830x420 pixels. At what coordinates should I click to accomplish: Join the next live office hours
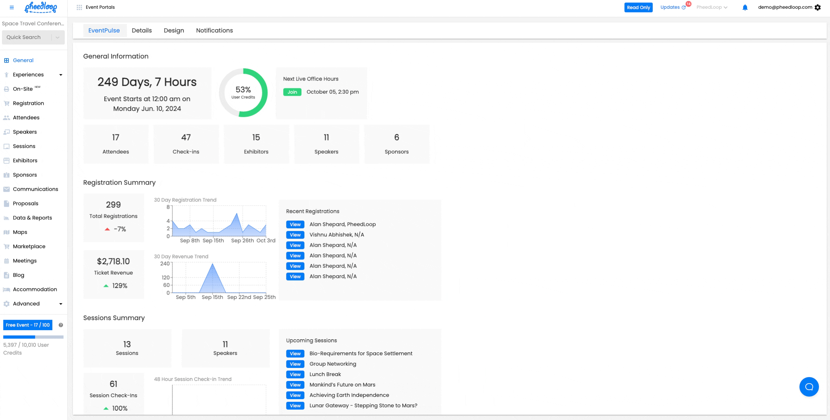click(x=292, y=92)
